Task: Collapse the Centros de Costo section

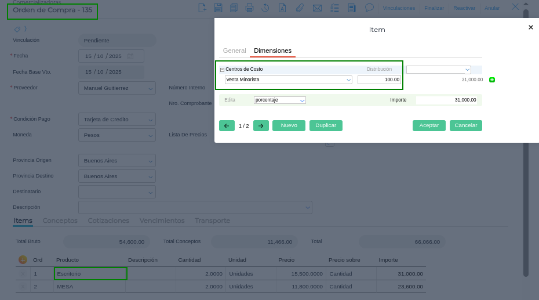Action: coord(222,70)
